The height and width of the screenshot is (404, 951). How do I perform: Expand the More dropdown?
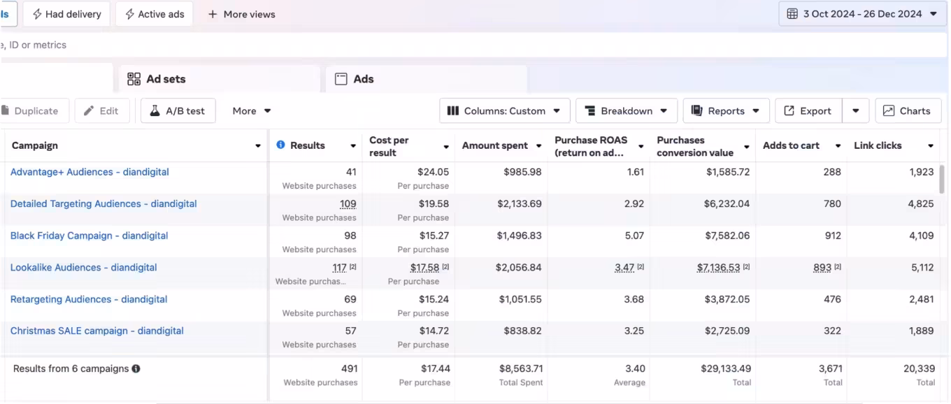[252, 110]
